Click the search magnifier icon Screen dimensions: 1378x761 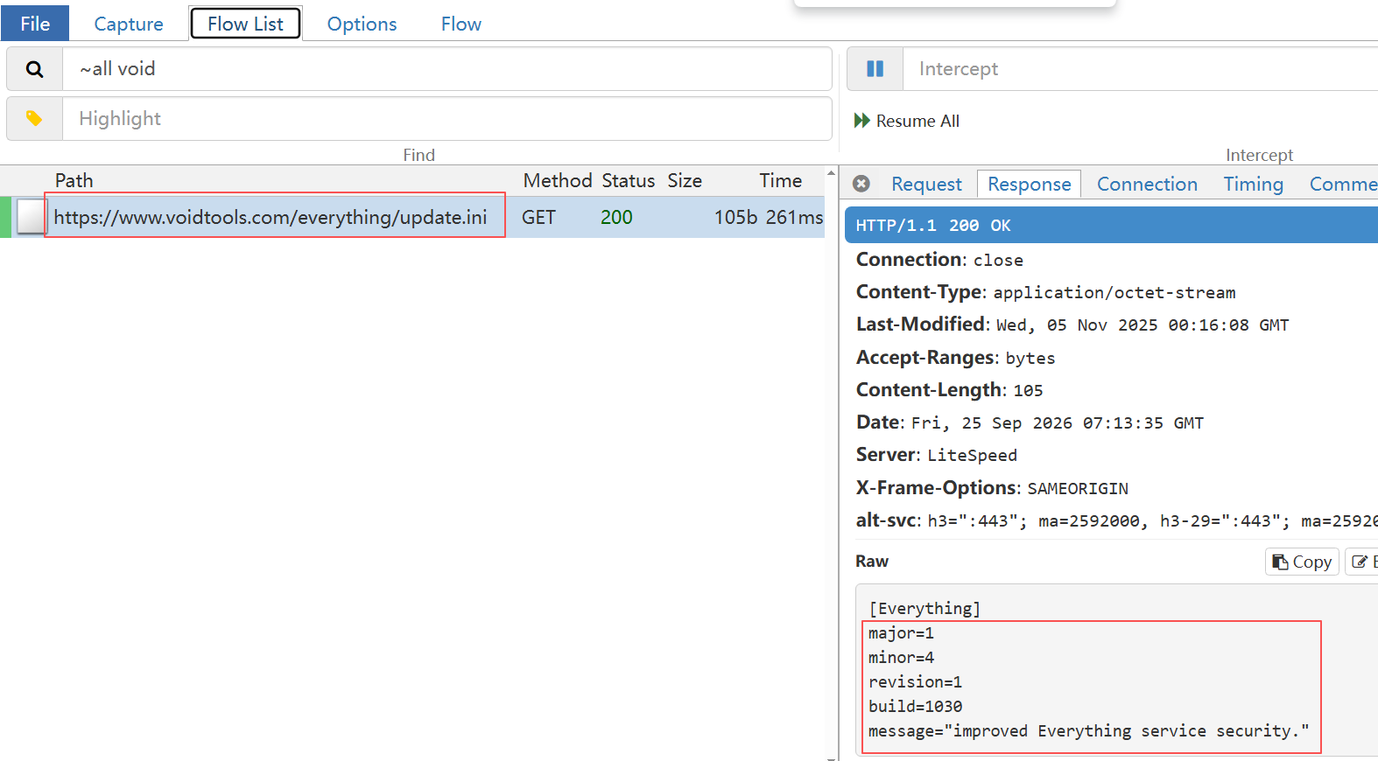click(x=34, y=69)
